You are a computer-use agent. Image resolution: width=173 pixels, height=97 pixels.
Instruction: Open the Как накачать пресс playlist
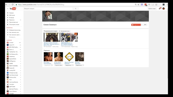(15, 35)
